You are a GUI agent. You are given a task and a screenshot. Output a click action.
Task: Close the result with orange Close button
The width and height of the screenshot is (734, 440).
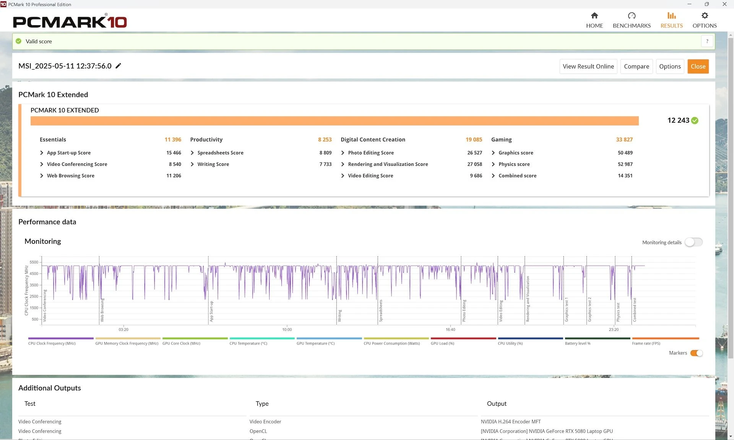[698, 66]
